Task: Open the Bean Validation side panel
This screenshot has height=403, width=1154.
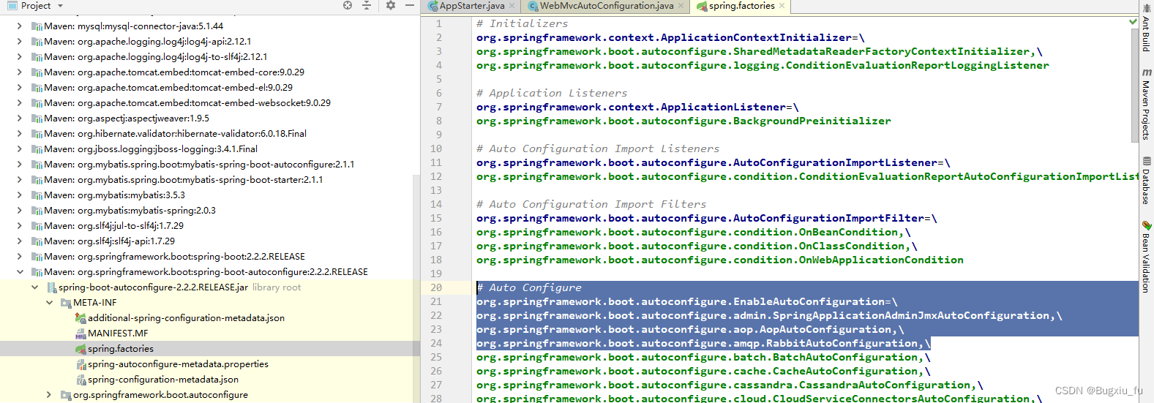Action: point(1146,257)
